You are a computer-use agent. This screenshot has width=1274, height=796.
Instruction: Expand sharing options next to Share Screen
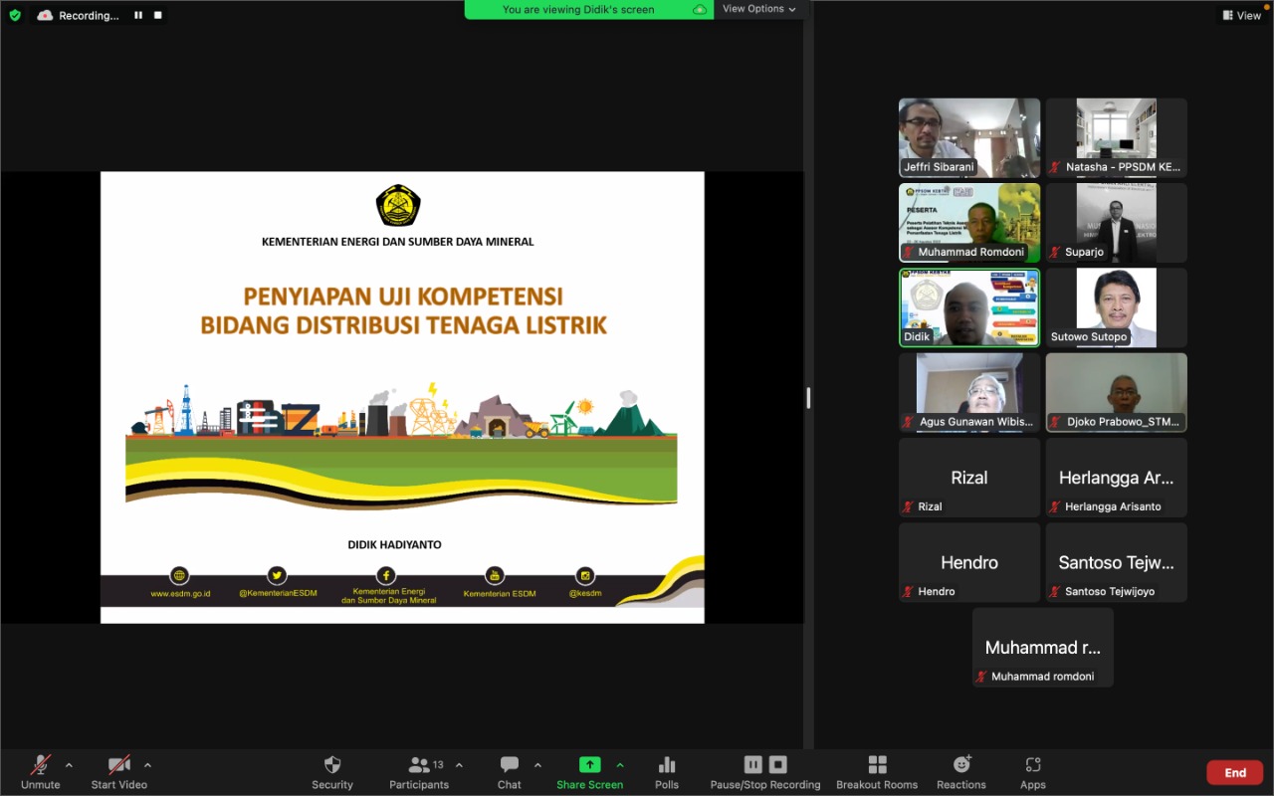point(620,766)
